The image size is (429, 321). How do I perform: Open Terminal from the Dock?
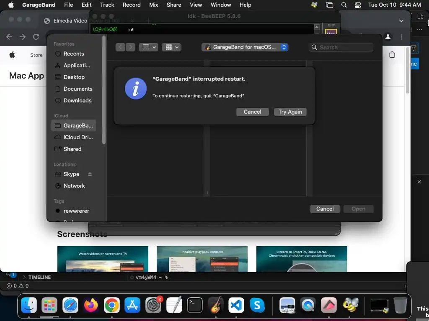click(195, 305)
